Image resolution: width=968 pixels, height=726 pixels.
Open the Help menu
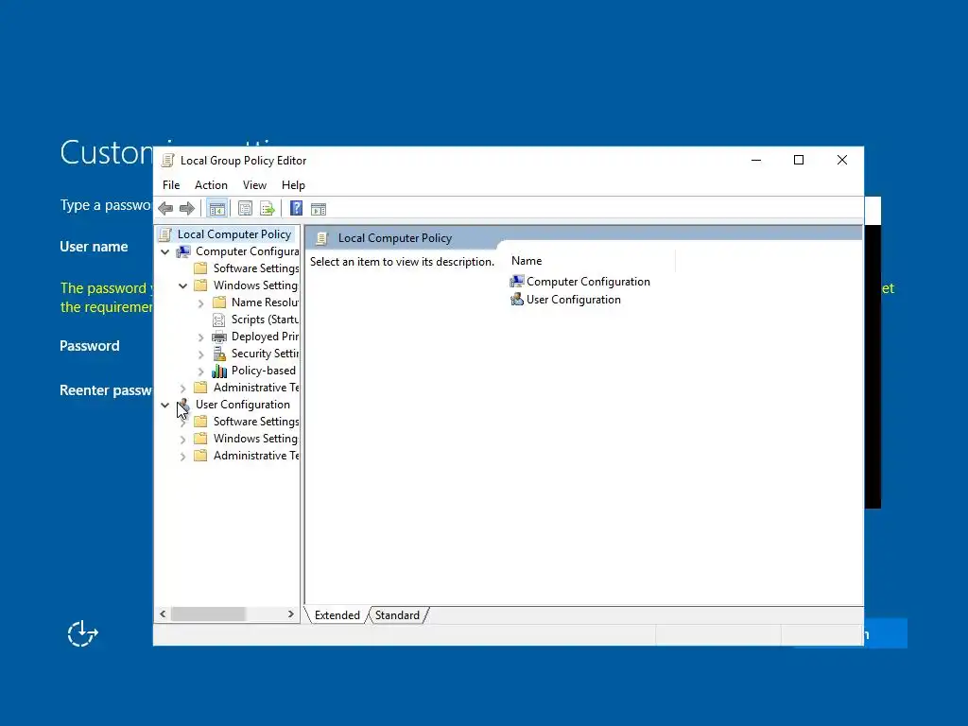pyautogui.click(x=293, y=185)
